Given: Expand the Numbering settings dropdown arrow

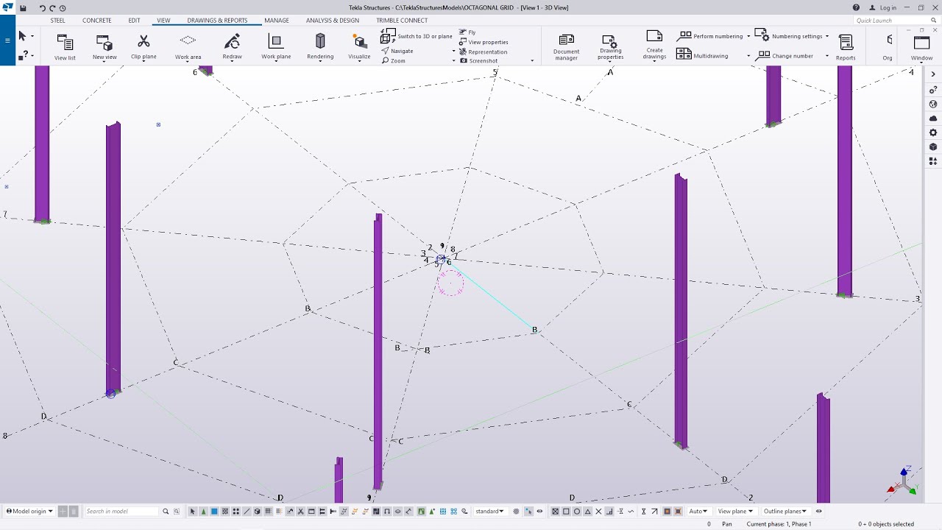Looking at the screenshot, I should pyautogui.click(x=827, y=36).
